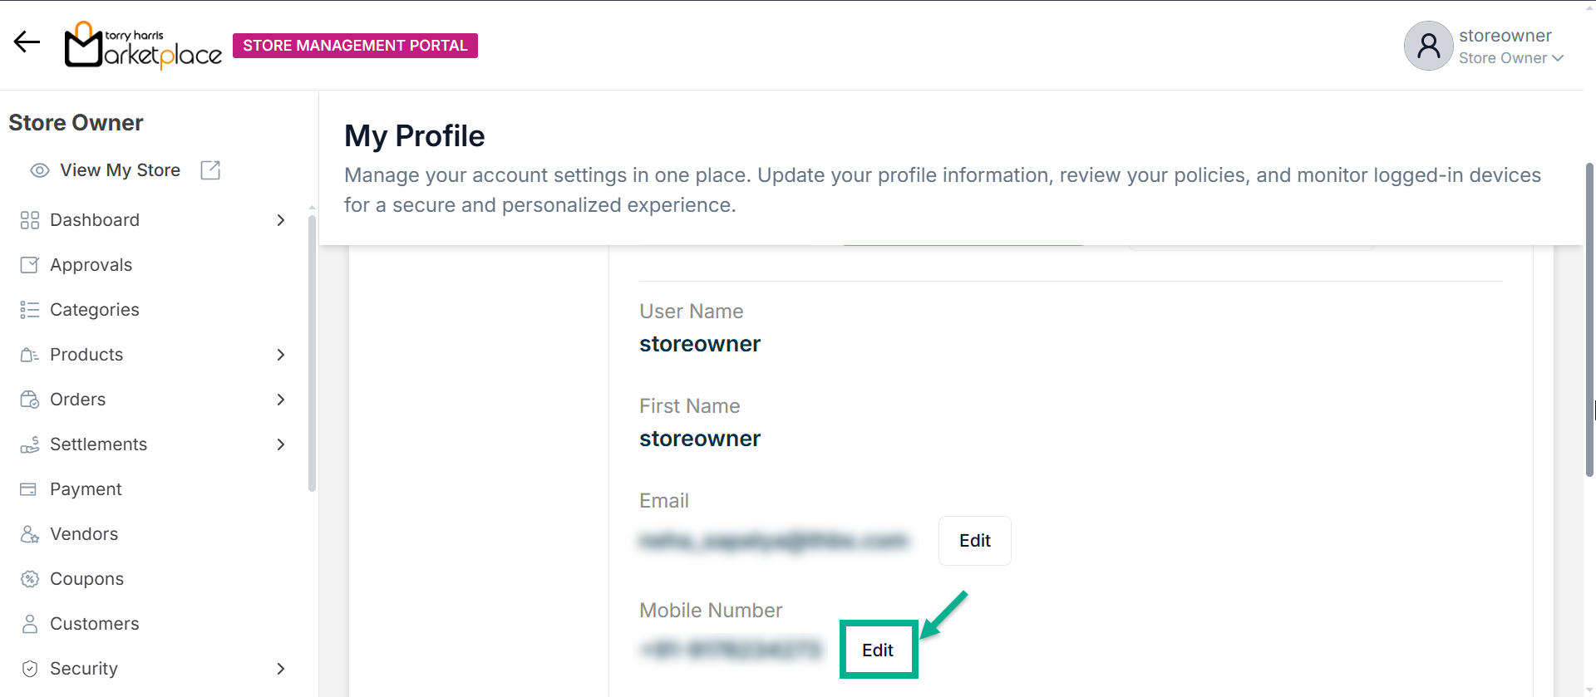1596x697 pixels.
Task: Click the Marketplace logo
Action: click(x=143, y=46)
